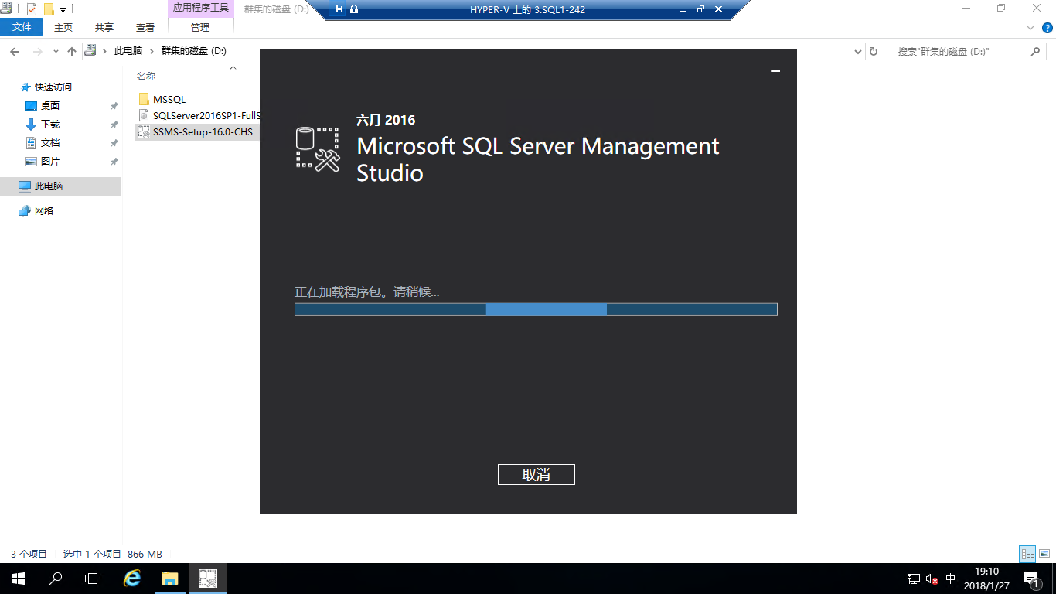Open Explorer help question mark

pyautogui.click(x=1046, y=28)
